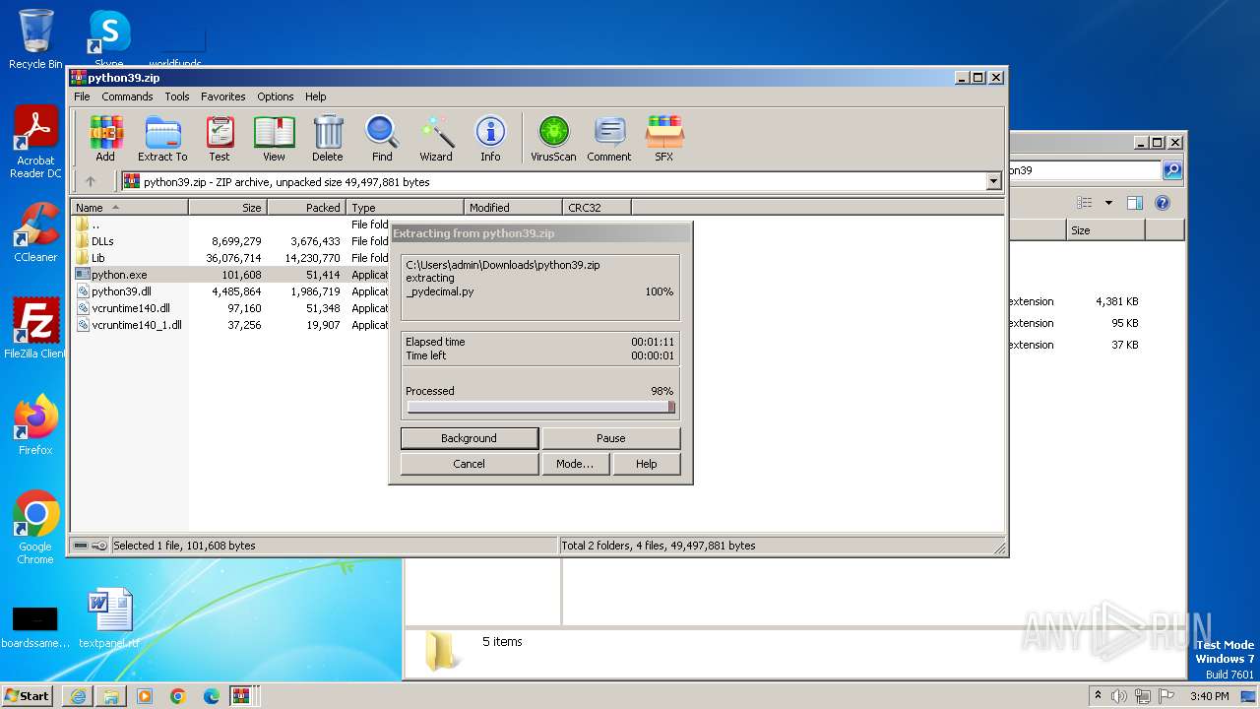This screenshot has height=709, width=1260.
Task: Open Google Chrome desktop shortcut
Action: click(35, 528)
